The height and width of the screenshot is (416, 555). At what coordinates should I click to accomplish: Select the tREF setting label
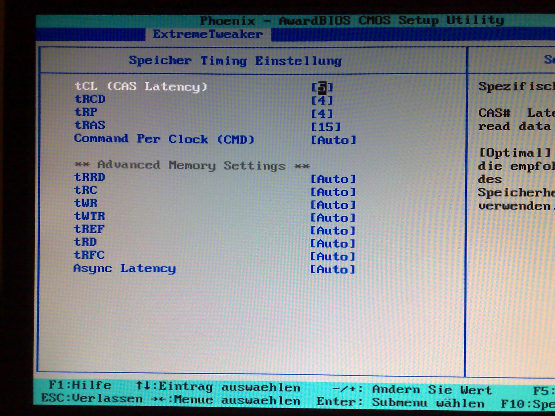[x=89, y=229]
